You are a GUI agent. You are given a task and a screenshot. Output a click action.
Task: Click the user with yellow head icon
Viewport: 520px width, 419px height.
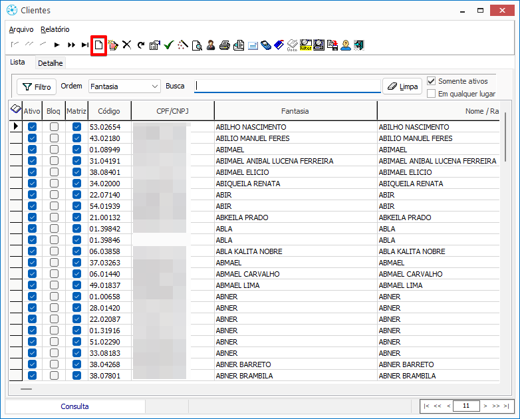point(346,45)
